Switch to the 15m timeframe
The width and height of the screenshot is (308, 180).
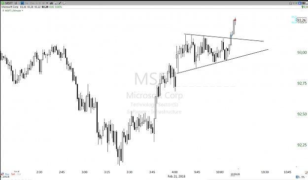click(x=32, y=3)
